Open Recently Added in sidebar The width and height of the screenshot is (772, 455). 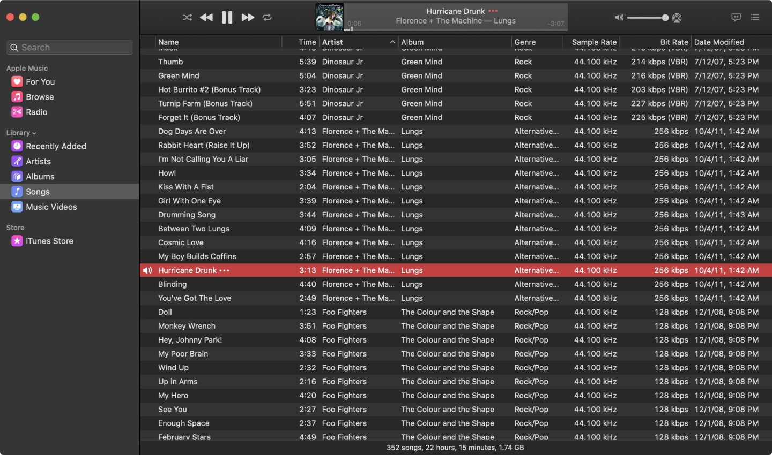56,146
